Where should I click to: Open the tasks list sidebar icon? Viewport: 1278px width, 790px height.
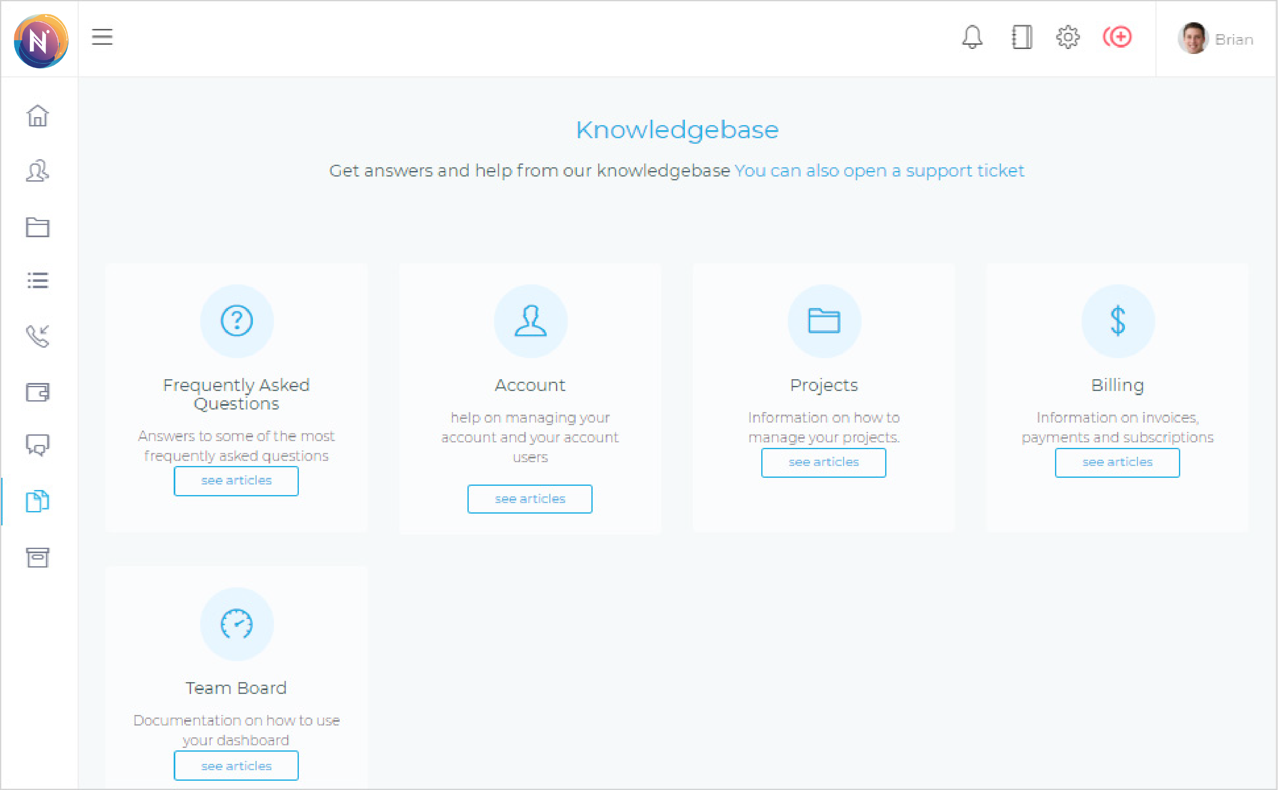pos(38,281)
